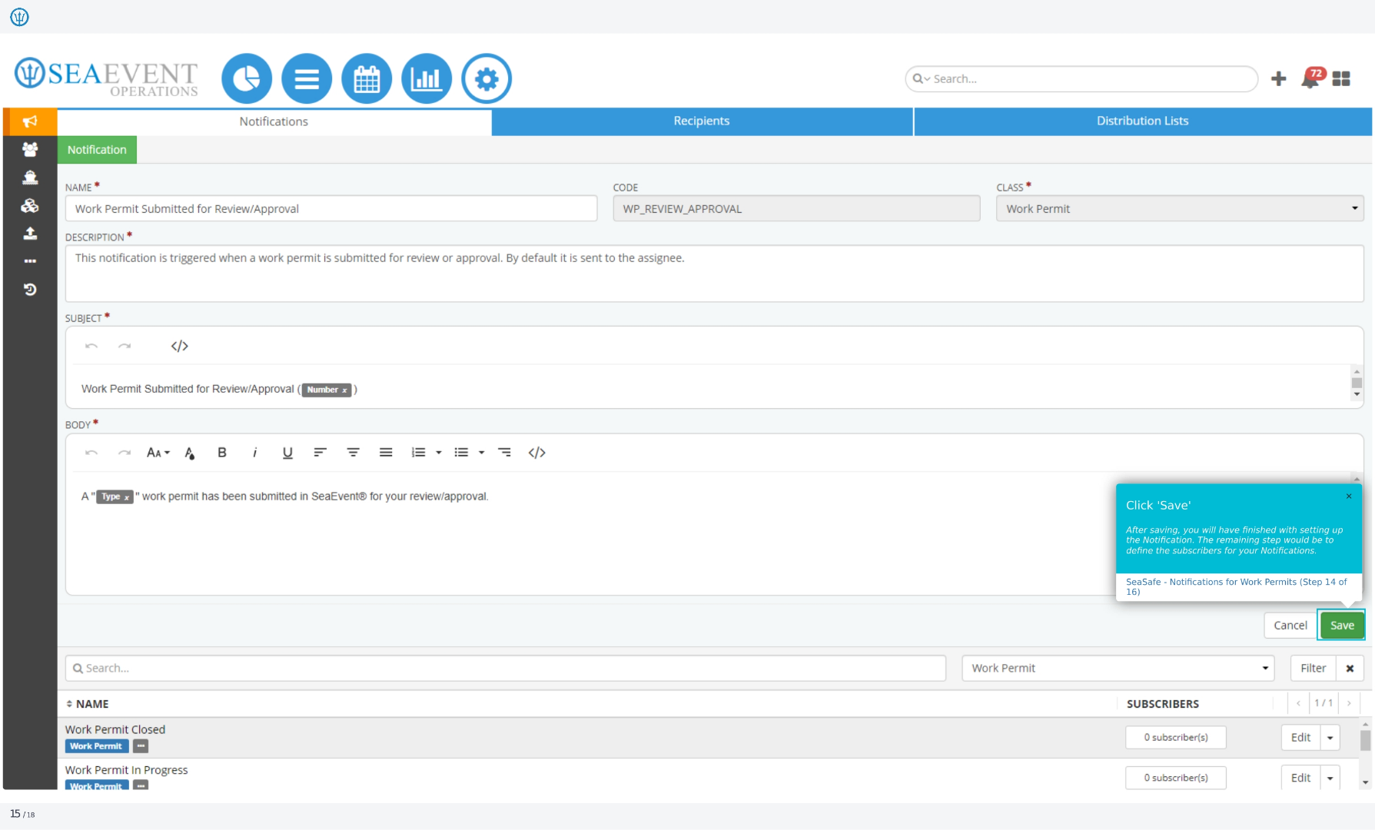Click the Filter button

pyautogui.click(x=1313, y=668)
